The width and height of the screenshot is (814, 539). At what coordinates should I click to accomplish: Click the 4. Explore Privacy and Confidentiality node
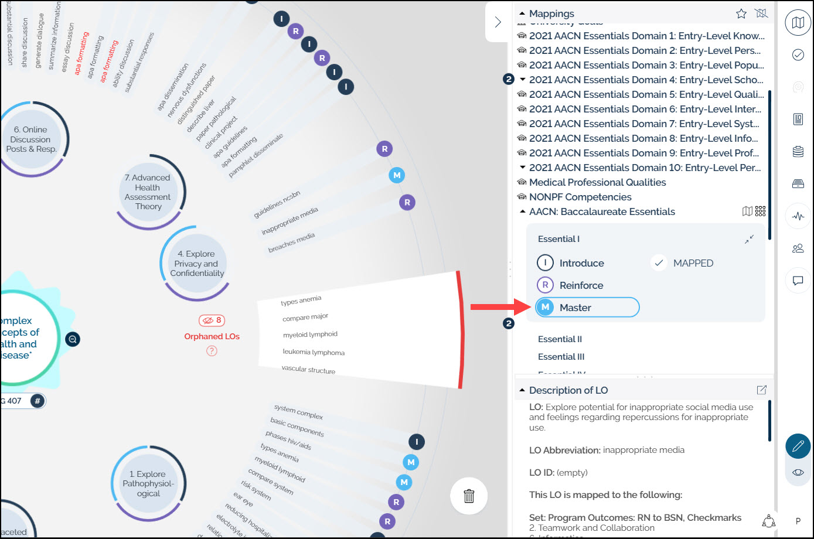pos(197,264)
